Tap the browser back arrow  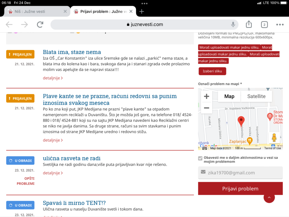(9, 24)
